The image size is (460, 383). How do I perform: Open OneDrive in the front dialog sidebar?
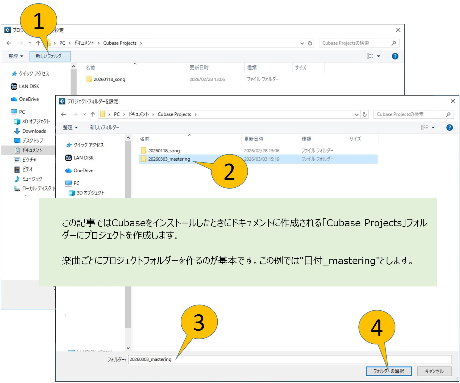(x=83, y=170)
